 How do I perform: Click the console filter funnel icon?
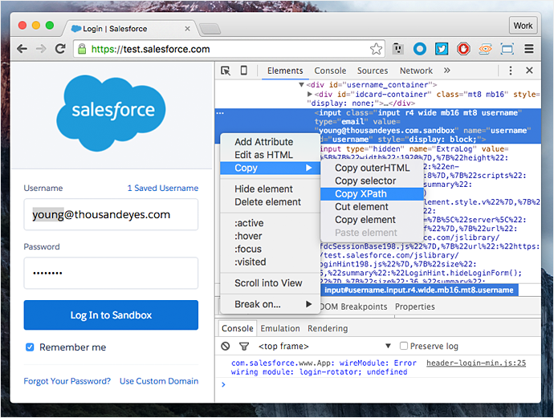click(x=243, y=347)
